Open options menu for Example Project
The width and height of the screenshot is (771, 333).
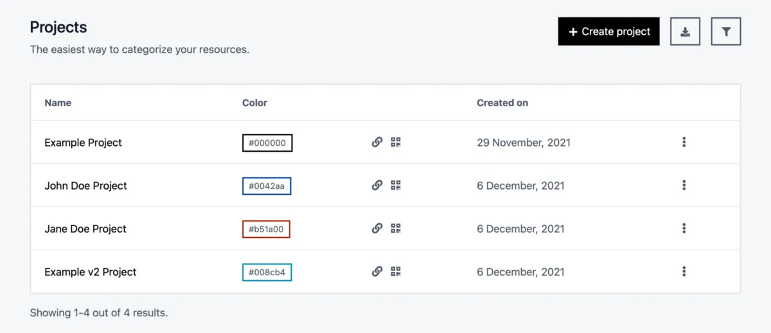(x=684, y=142)
